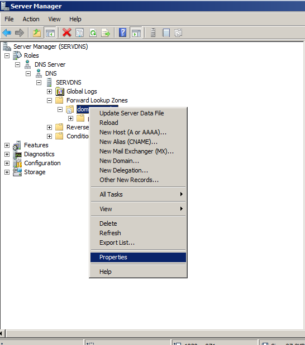Select the Forward Lookup Zones tree item
Screen dimensions: 305x345
pyautogui.click(x=97, y=100)
